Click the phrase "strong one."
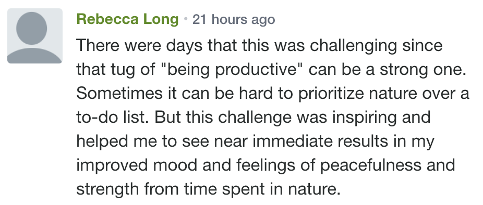 coord(423,70)
